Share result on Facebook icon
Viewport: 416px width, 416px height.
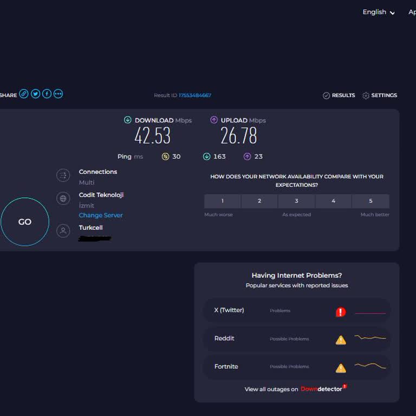point(47,94)
